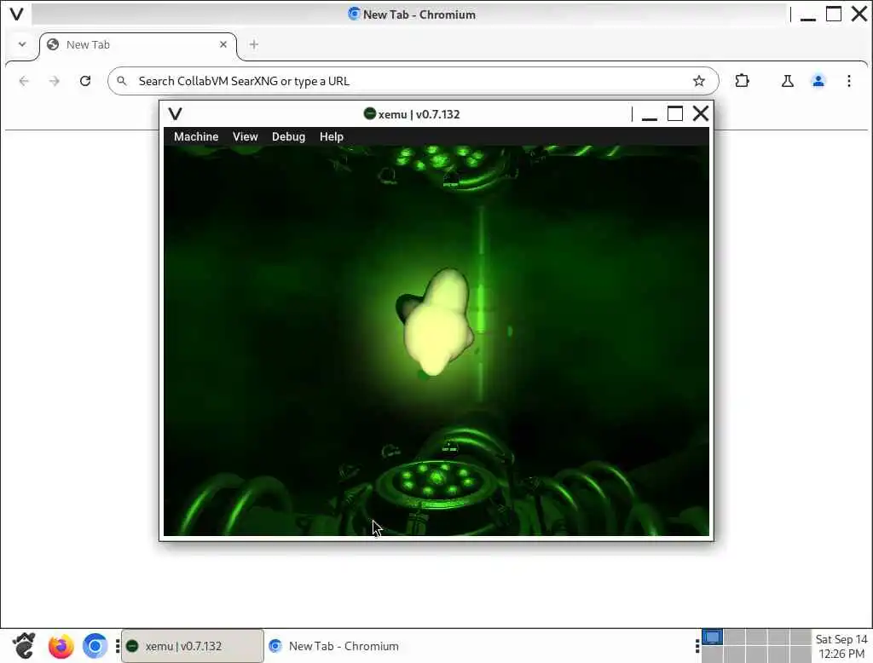
Task: Add a new Chromium tab with plus button
Action: pos(254,44)
